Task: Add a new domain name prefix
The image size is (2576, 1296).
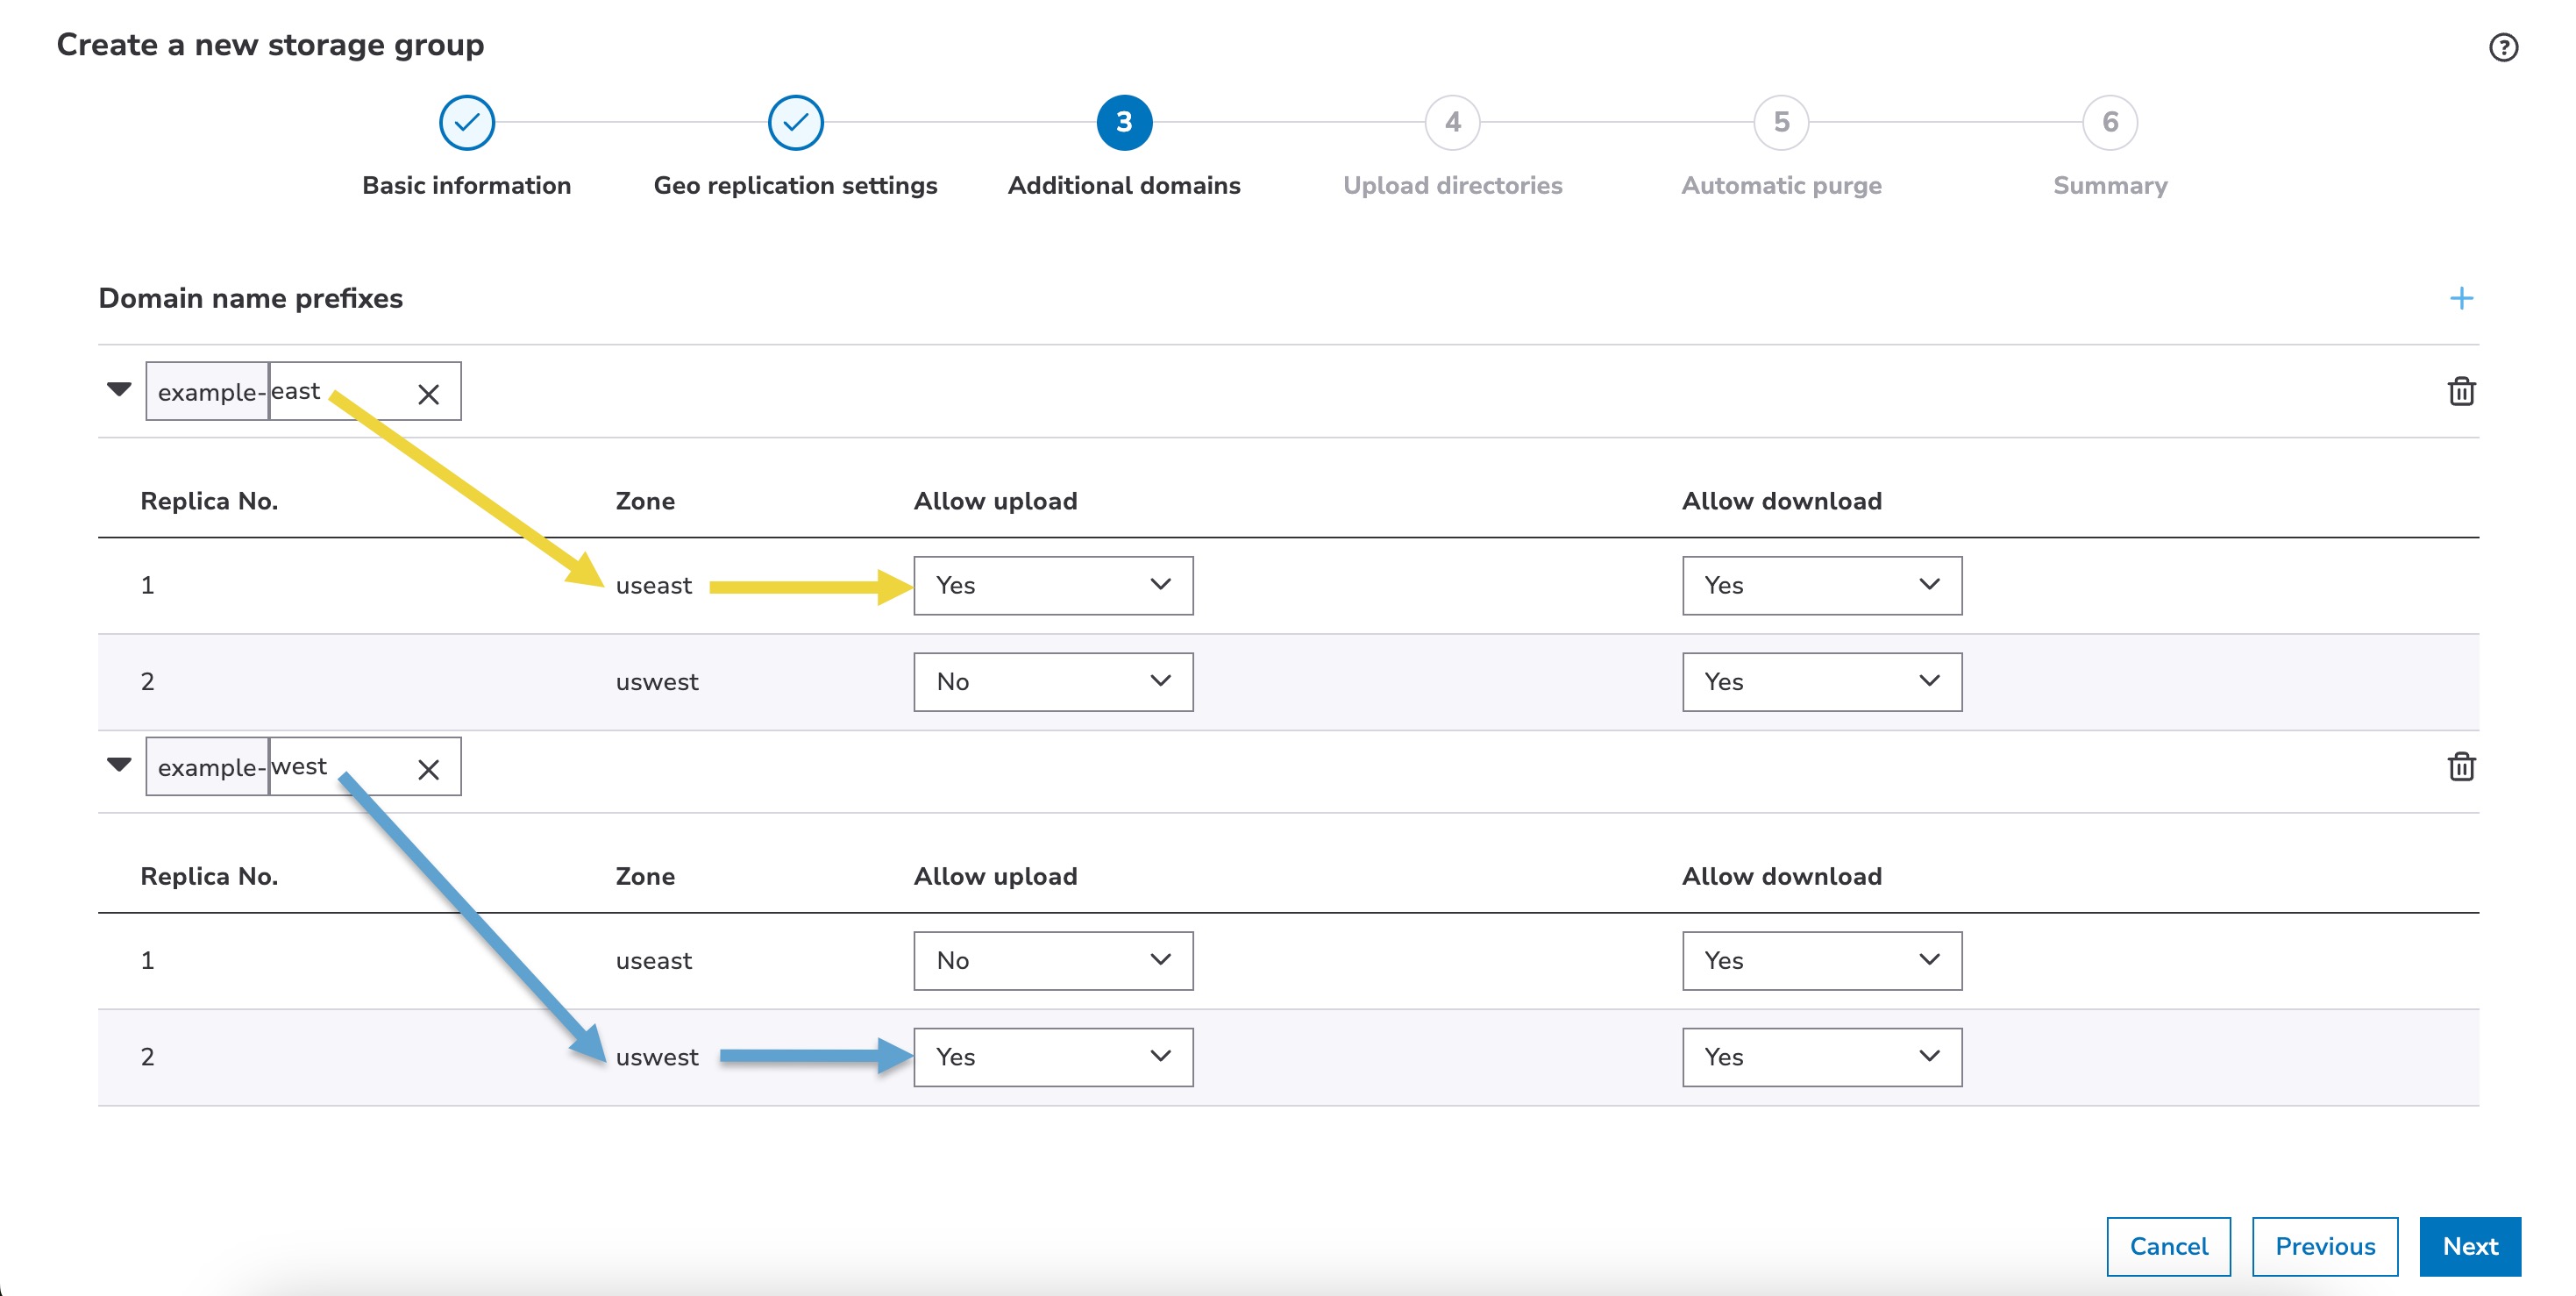Action: (2461, 298)
